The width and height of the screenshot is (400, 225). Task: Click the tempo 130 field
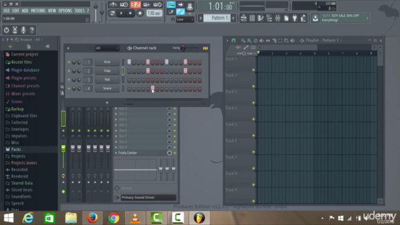(x=154, y=13)
